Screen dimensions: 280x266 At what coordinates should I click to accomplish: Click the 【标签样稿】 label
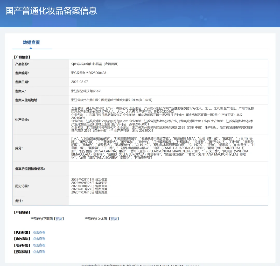[22, 252]
